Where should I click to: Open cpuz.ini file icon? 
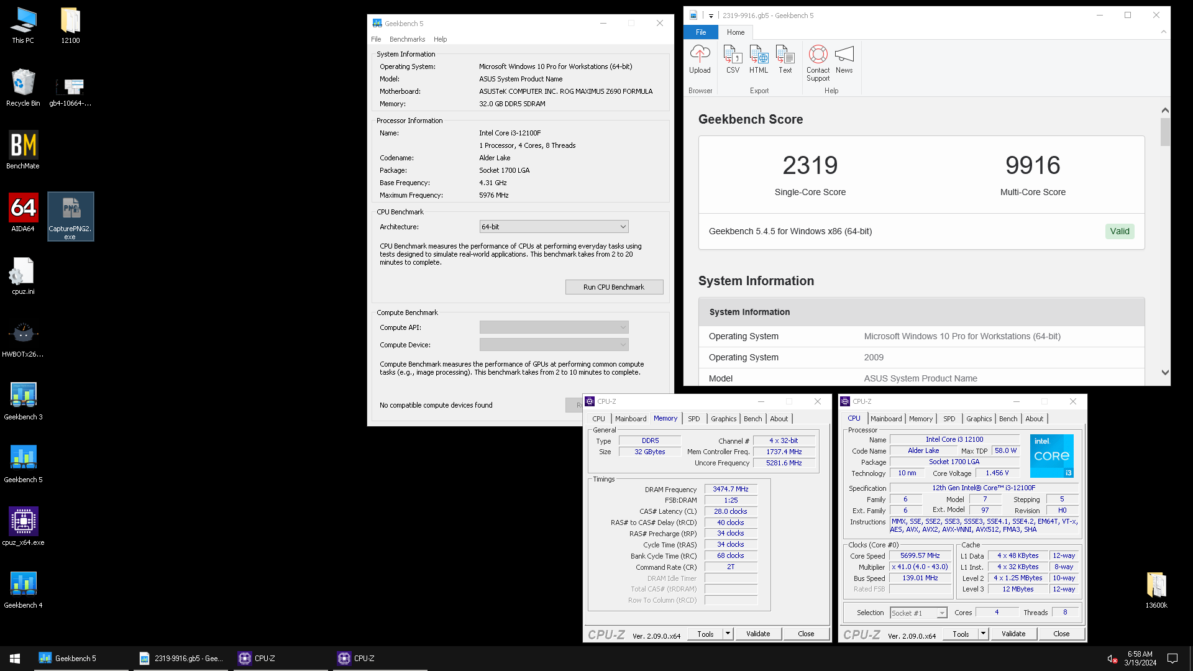click(23, 276)
